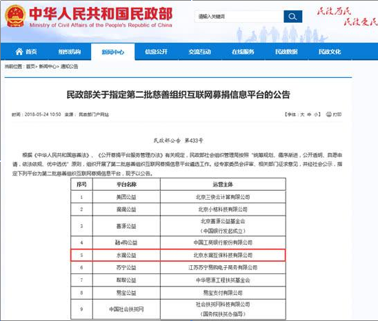Click the publication time 2018-05-24 10:50

coord(43,114)
